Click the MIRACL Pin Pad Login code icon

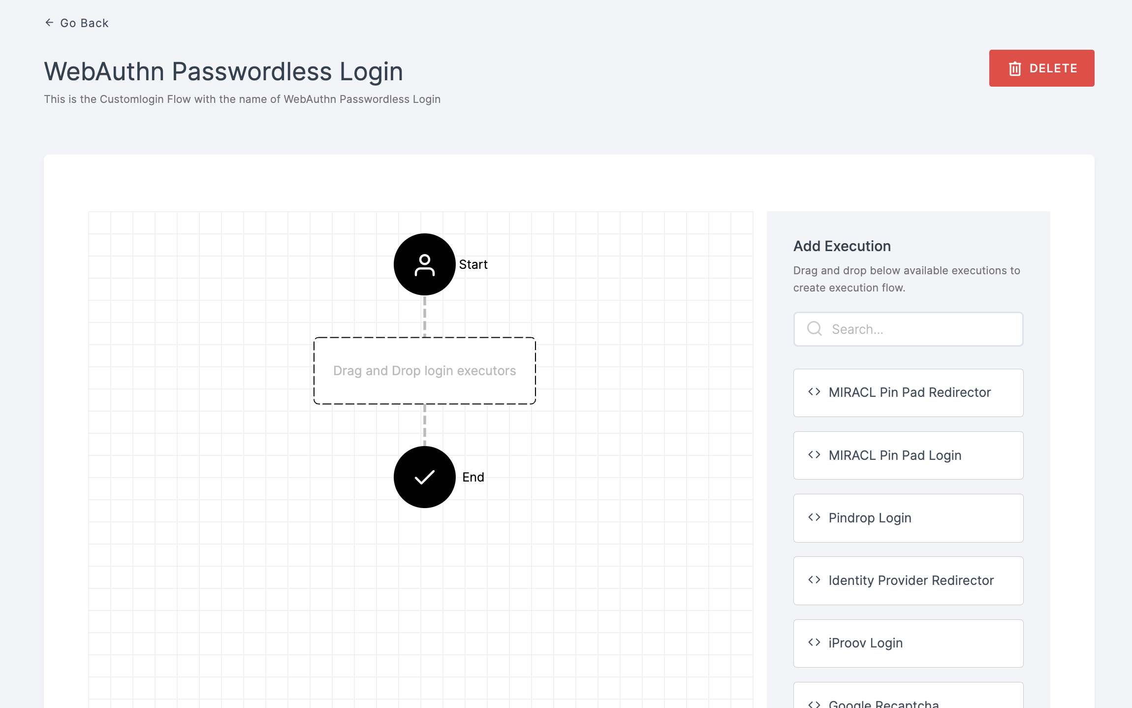tap(814, 454)
